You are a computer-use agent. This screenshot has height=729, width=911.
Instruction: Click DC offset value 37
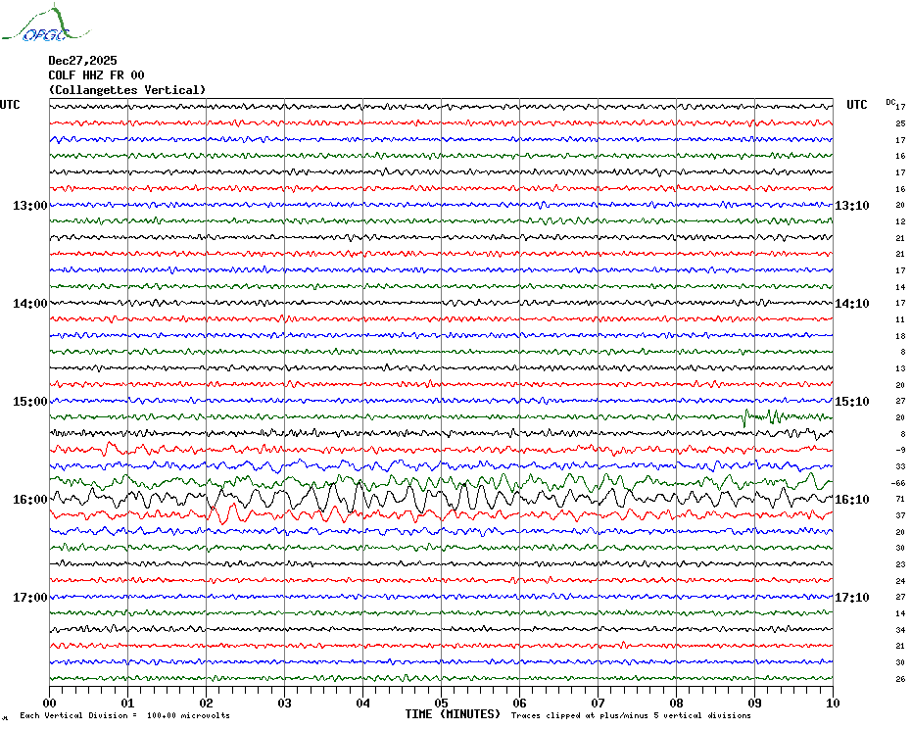pos(900,515)
